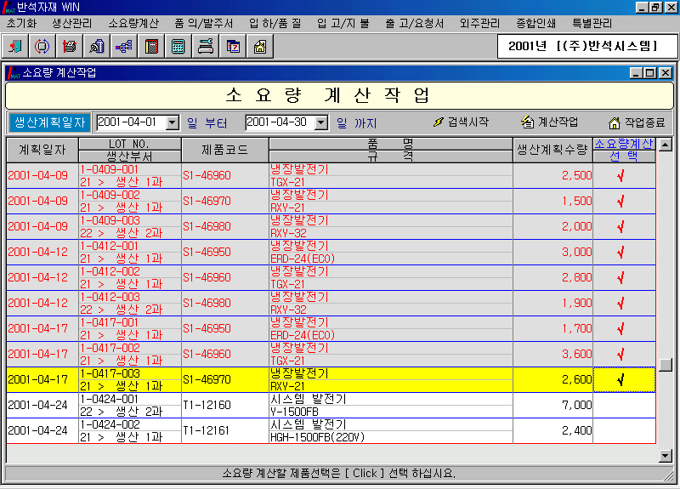Screen dimensions: 680x489
Task: Open the calculator toolbar icon
Action: click(x=178, y=46)
